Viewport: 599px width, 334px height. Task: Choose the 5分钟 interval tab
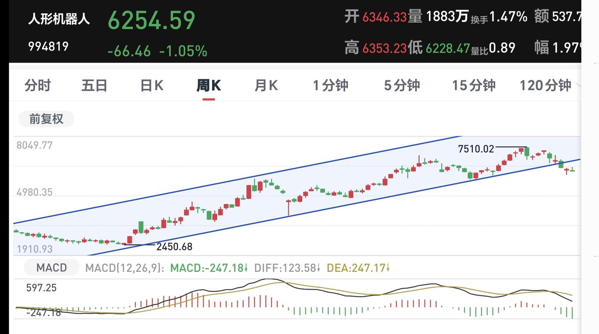coord(402,85)
